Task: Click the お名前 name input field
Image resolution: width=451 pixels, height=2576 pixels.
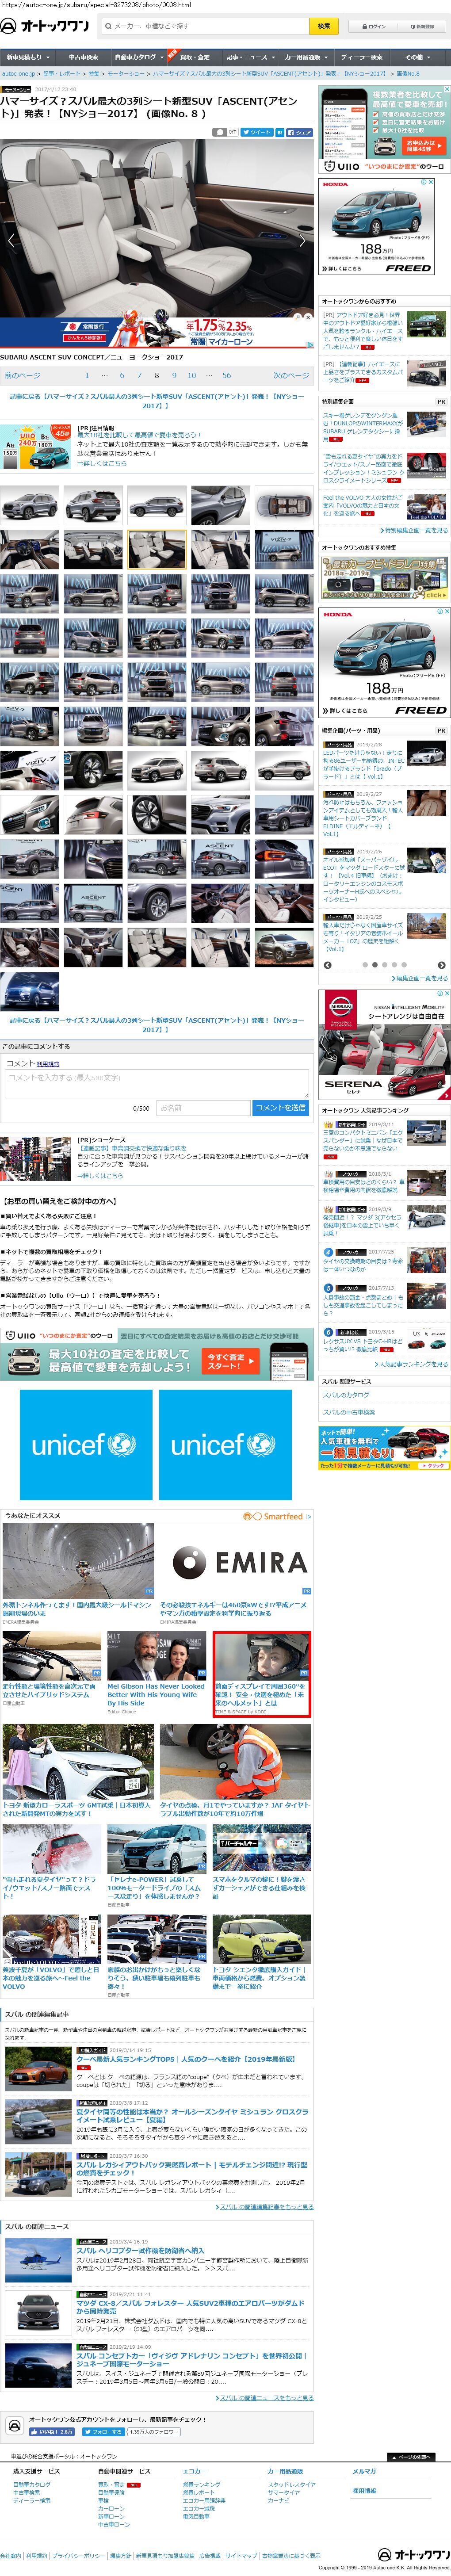Action: [202, 1107]
